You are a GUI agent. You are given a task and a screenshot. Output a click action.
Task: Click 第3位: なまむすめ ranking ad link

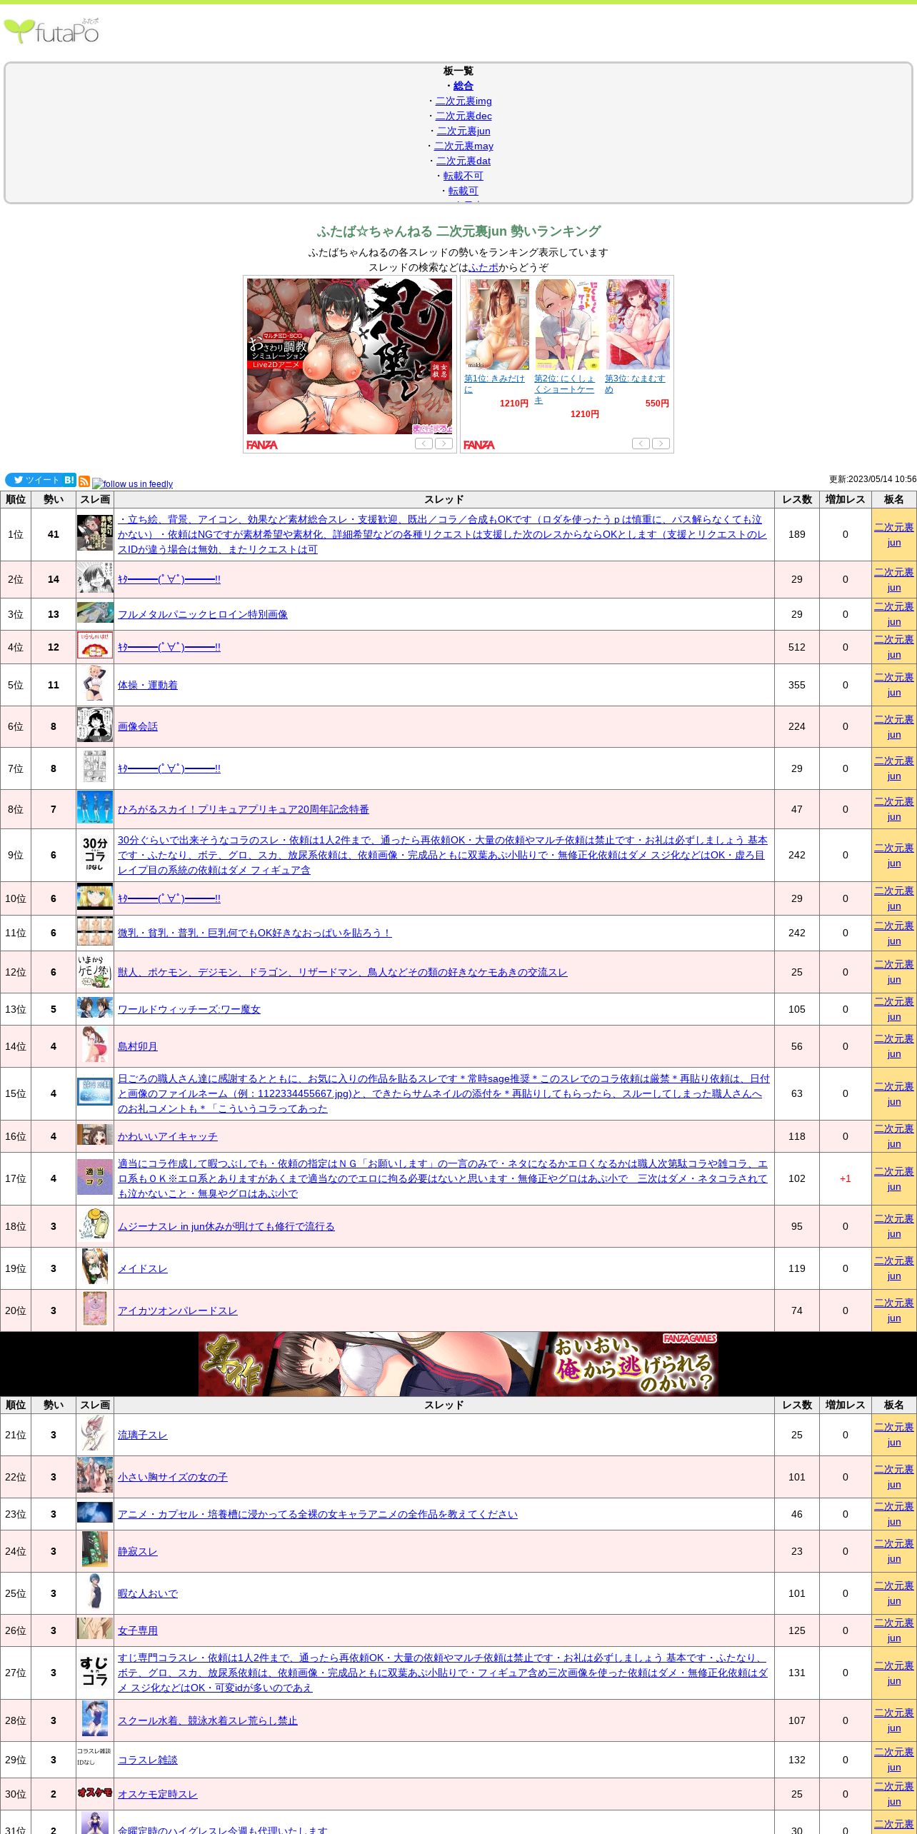coord(635,384)
